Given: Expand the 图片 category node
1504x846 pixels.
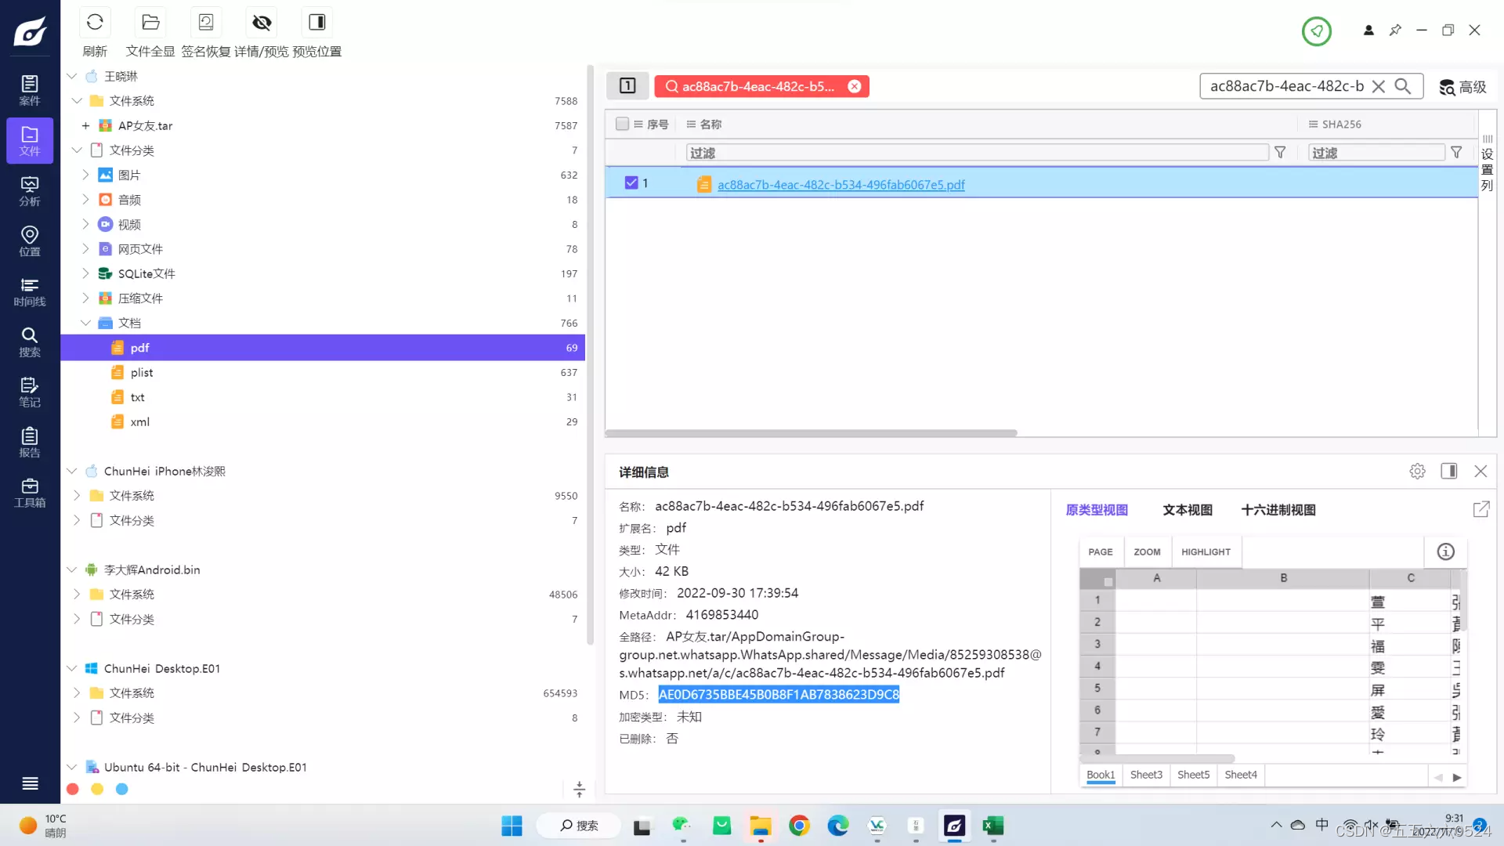Looking at the screenshot, I should (x=85, y=175).
